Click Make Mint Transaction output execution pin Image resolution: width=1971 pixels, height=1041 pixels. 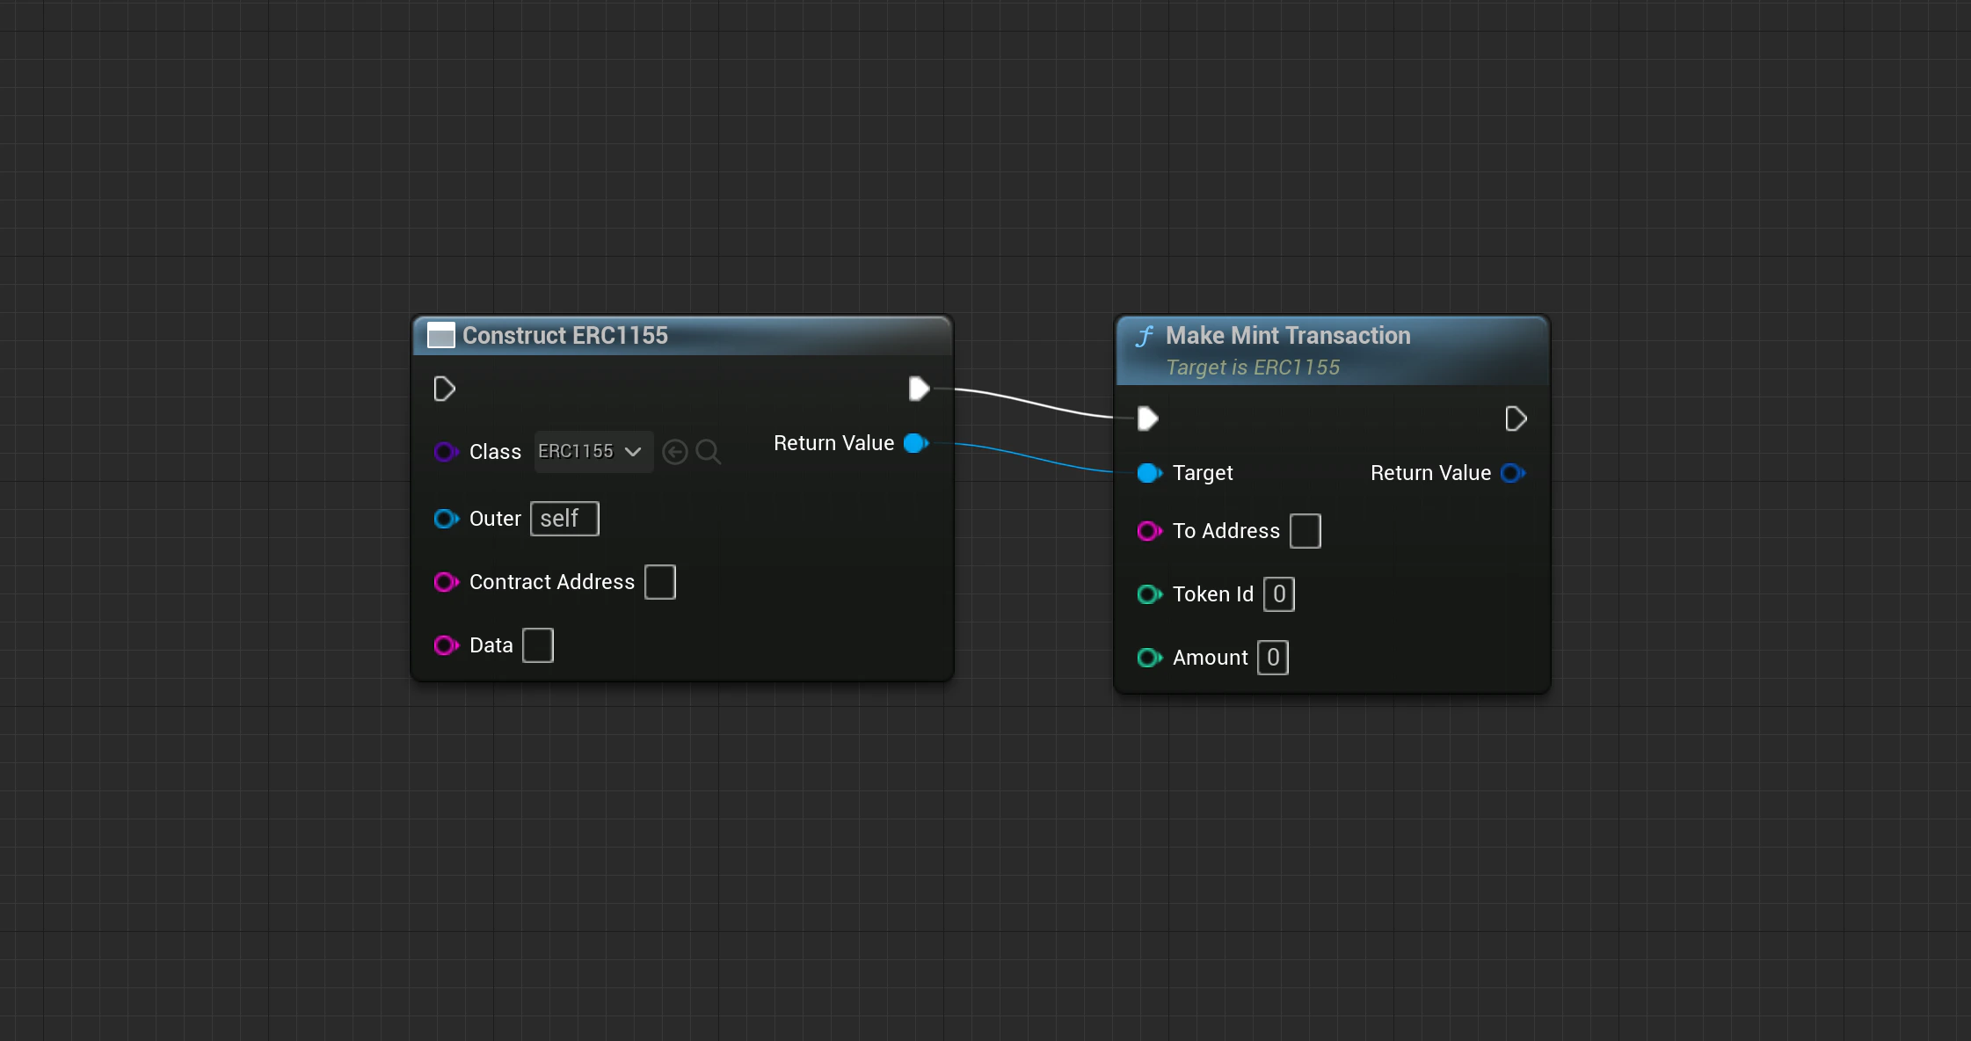(x=1516, y=419)
